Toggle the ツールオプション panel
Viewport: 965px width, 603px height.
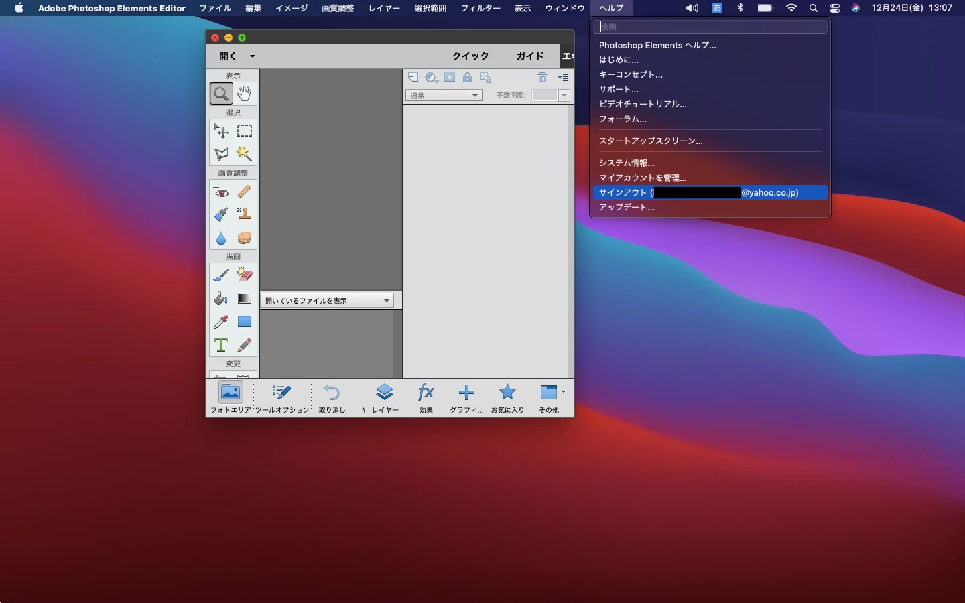click(282, 399)
